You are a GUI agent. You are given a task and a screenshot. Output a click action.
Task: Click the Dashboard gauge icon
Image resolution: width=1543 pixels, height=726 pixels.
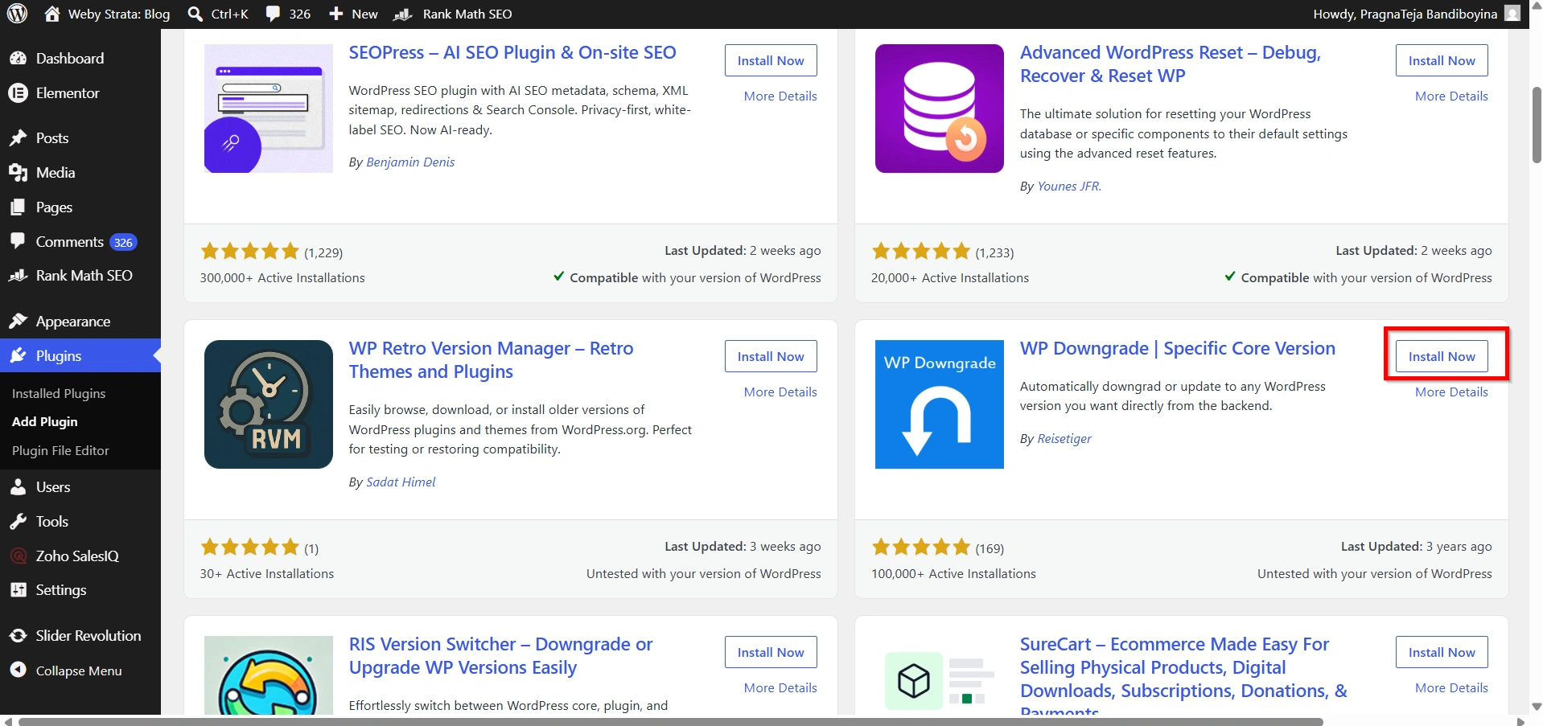[x=18, y=59]
